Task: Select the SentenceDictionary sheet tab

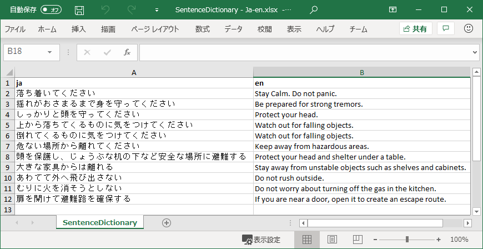Action: [x=100, y=222]
